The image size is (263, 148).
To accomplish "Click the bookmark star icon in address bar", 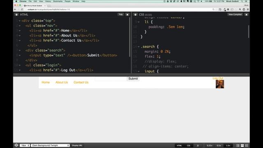I will pyautogui.click(x=217, y=9).
